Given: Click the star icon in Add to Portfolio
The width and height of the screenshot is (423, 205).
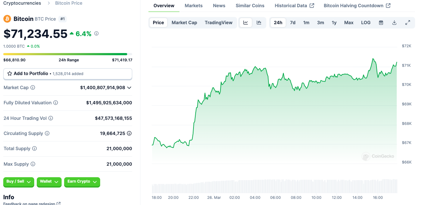Looking at the screenshot, I should [9, 74].
